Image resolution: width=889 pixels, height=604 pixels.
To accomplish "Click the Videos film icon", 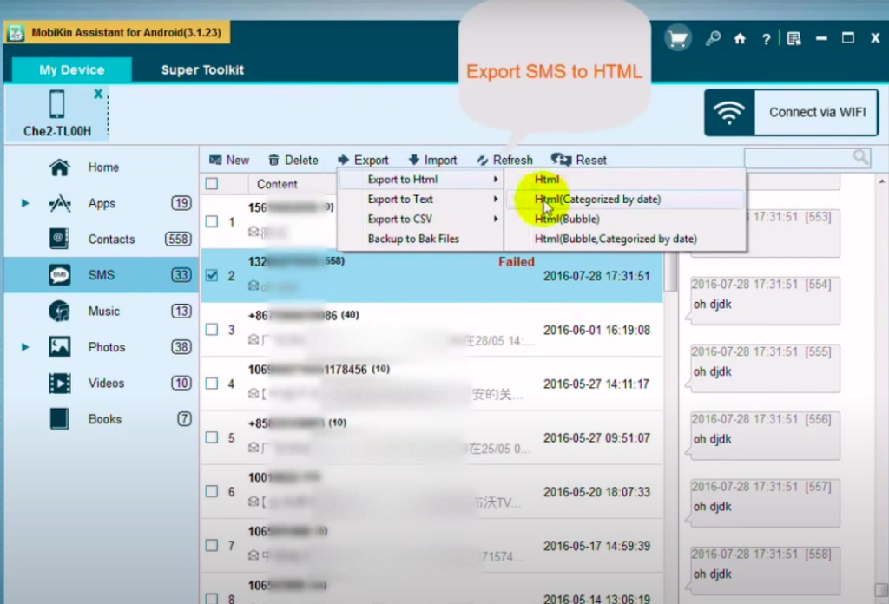I will [x=60, y=383].
